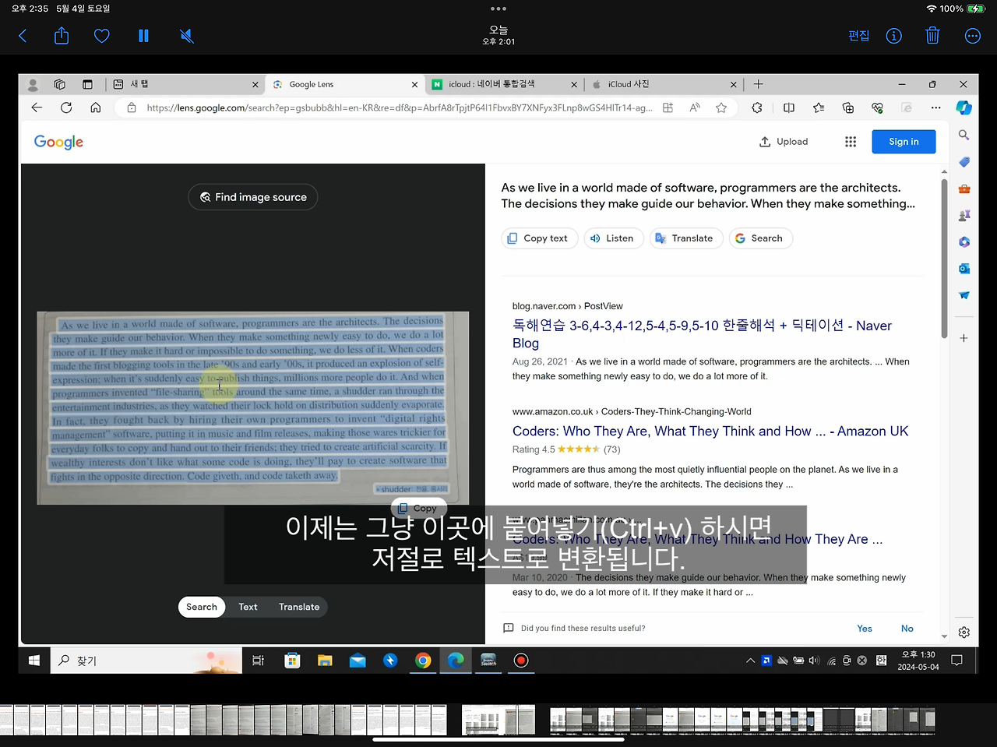The width and height of the screenshot is (997, 747).
Task: Open File Explorer from the taskbar
Action: [325, 661]
